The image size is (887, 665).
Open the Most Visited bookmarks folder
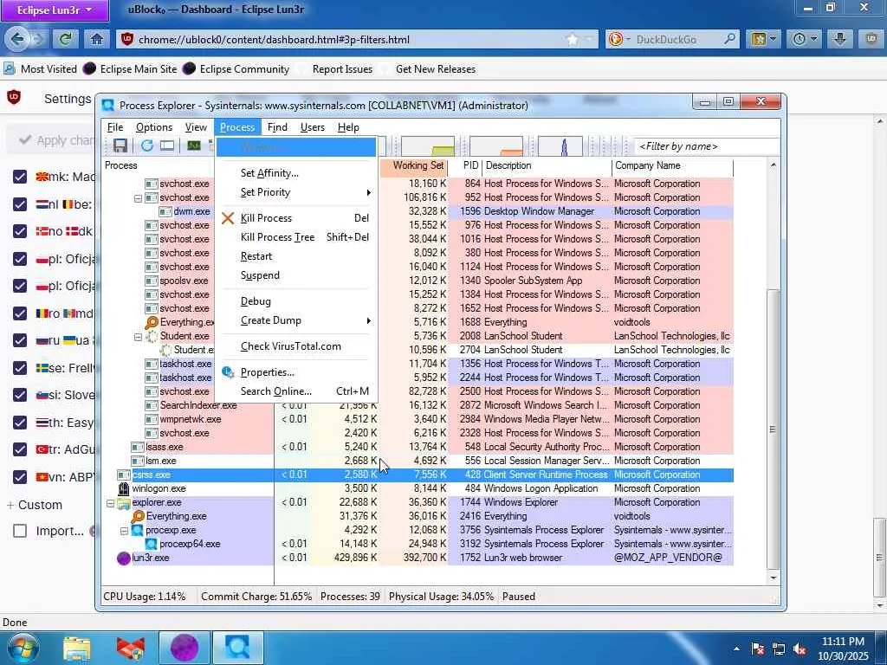[x=40, y=69]
